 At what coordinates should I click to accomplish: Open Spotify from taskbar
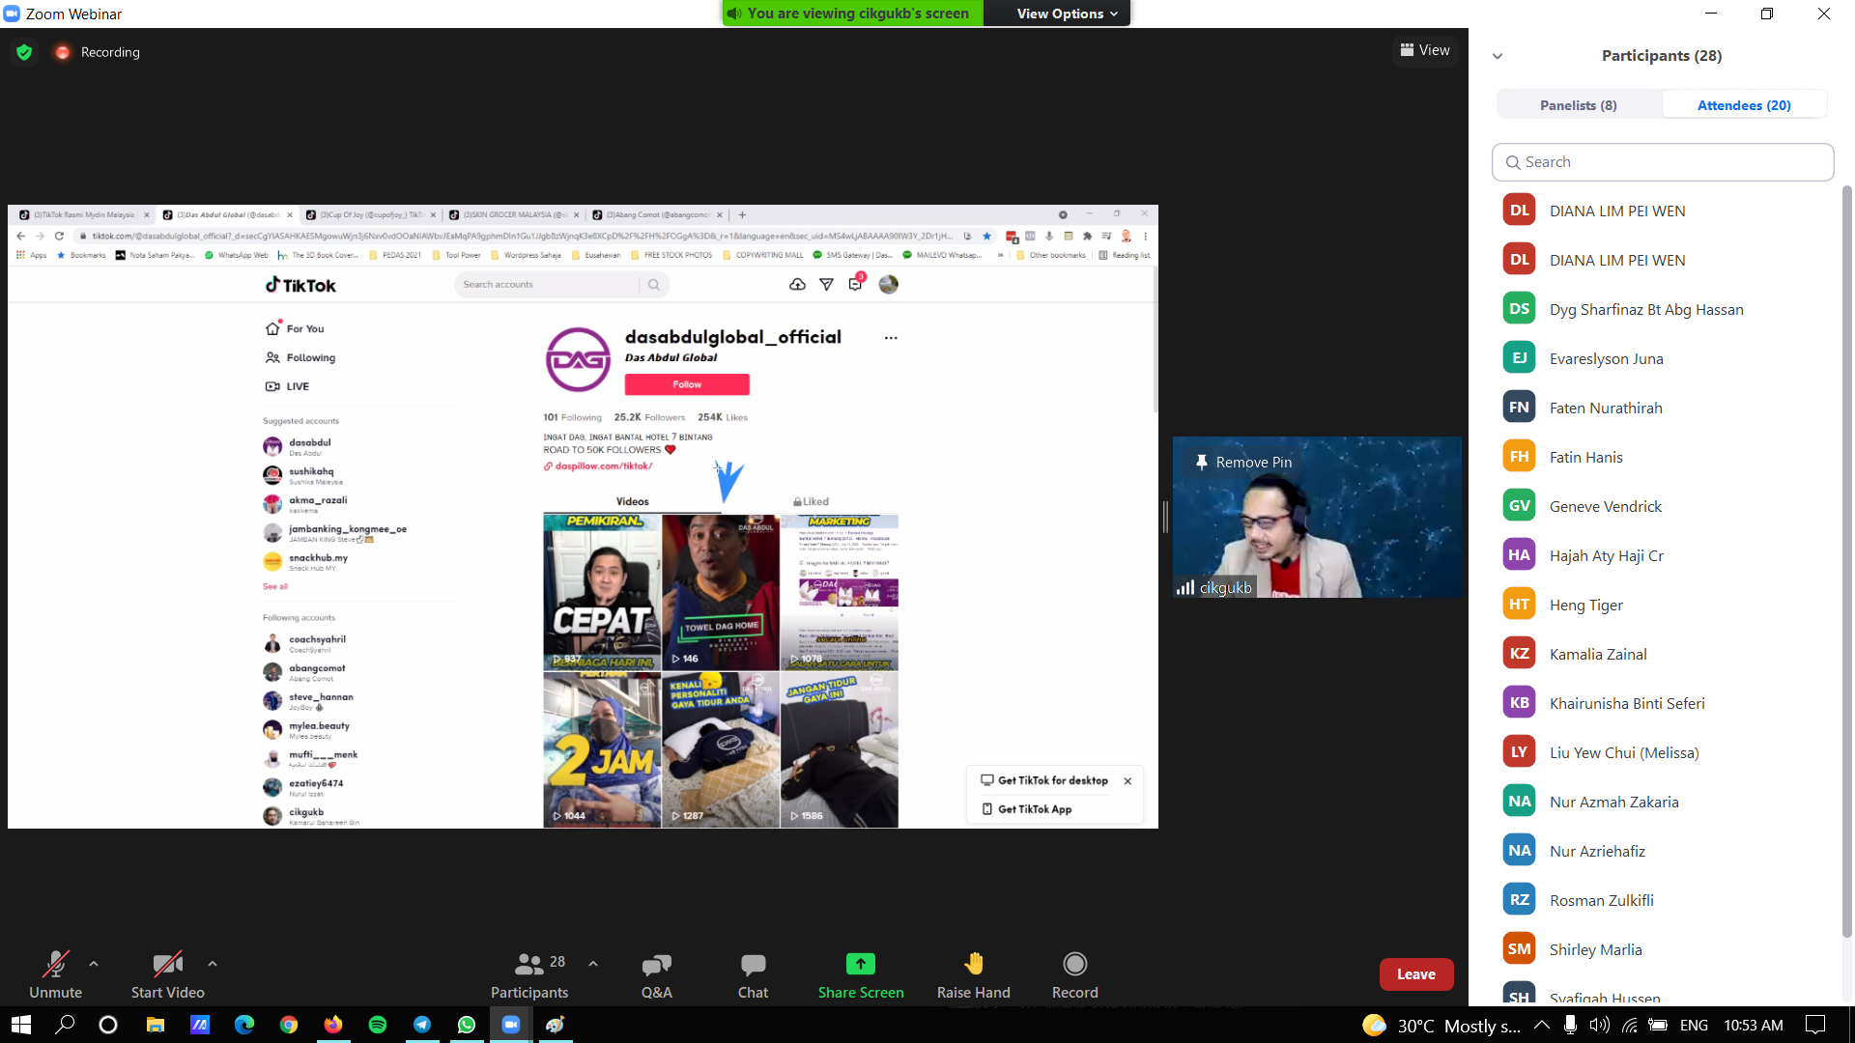coord(378,1025)
